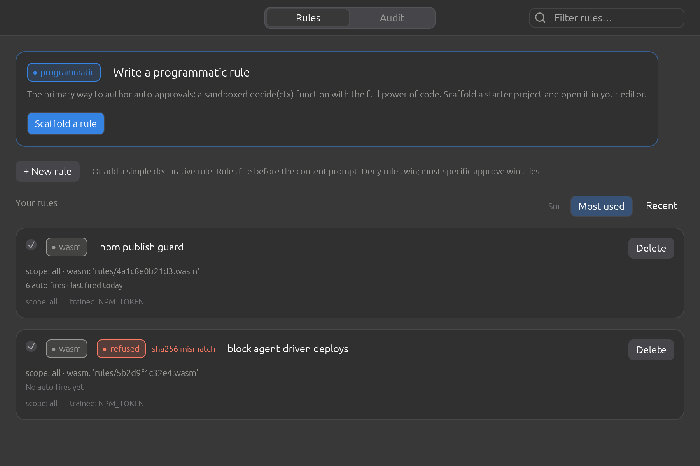Click the Scaffold a rule button
This screenshot has height=466, width=700.
point(66,123)
